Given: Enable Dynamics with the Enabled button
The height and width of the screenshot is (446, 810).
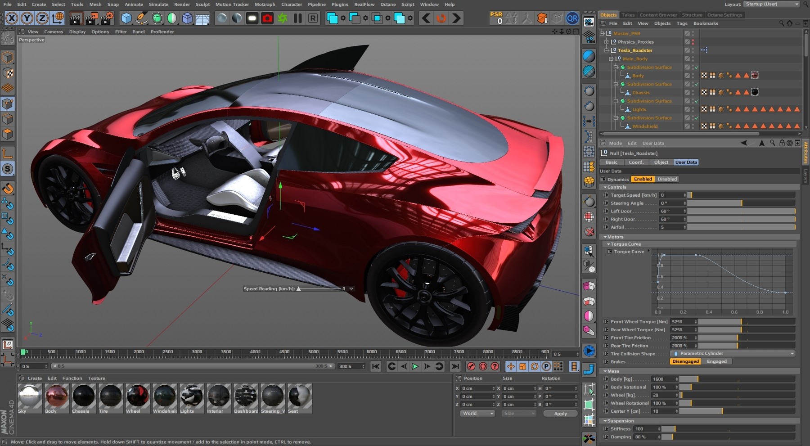Looking at the screenshot, I should (x=643, y=179).
